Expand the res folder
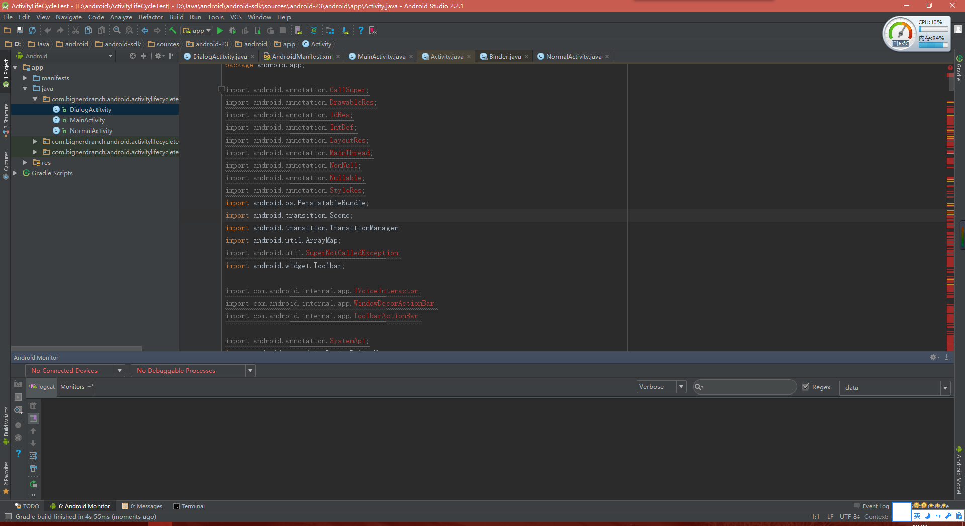Screen dimensions: 965x526 tap(25, 163)
